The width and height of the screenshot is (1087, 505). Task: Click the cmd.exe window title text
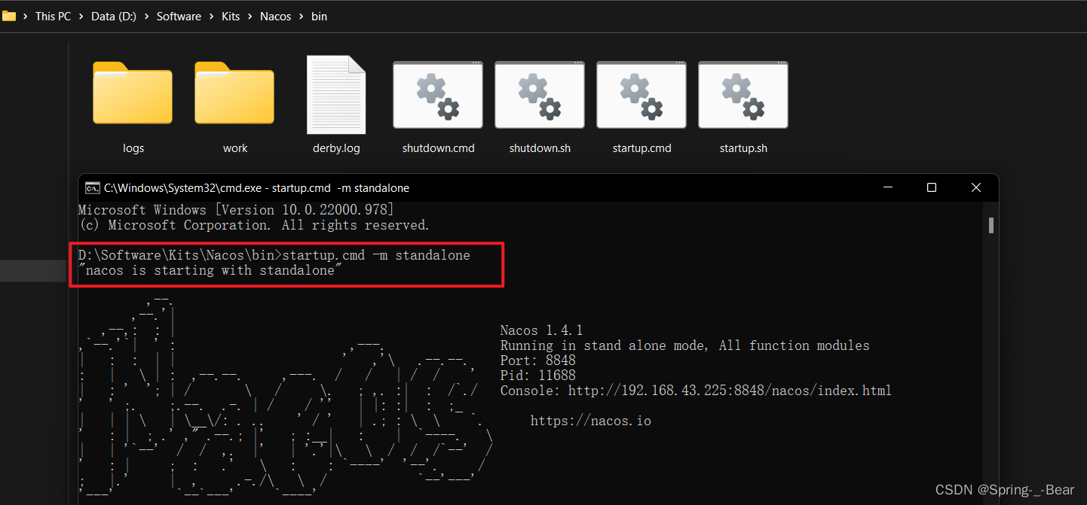[x=256, y=188]
